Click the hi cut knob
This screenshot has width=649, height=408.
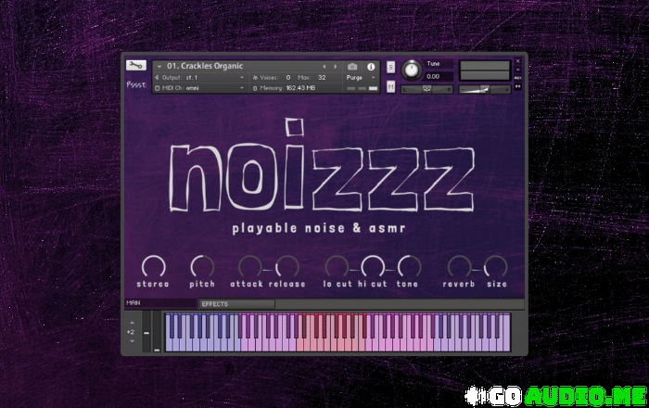pyautogui.click(x=372, y=267)
